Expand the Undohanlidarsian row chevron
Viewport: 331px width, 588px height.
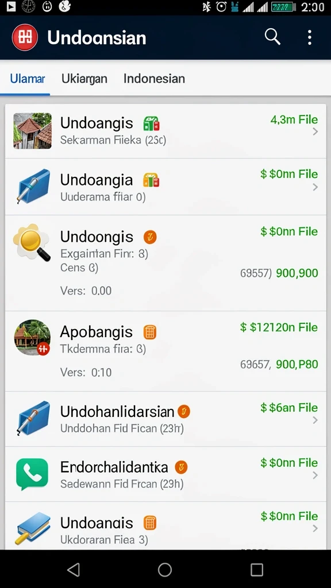(x=315, y=420)
